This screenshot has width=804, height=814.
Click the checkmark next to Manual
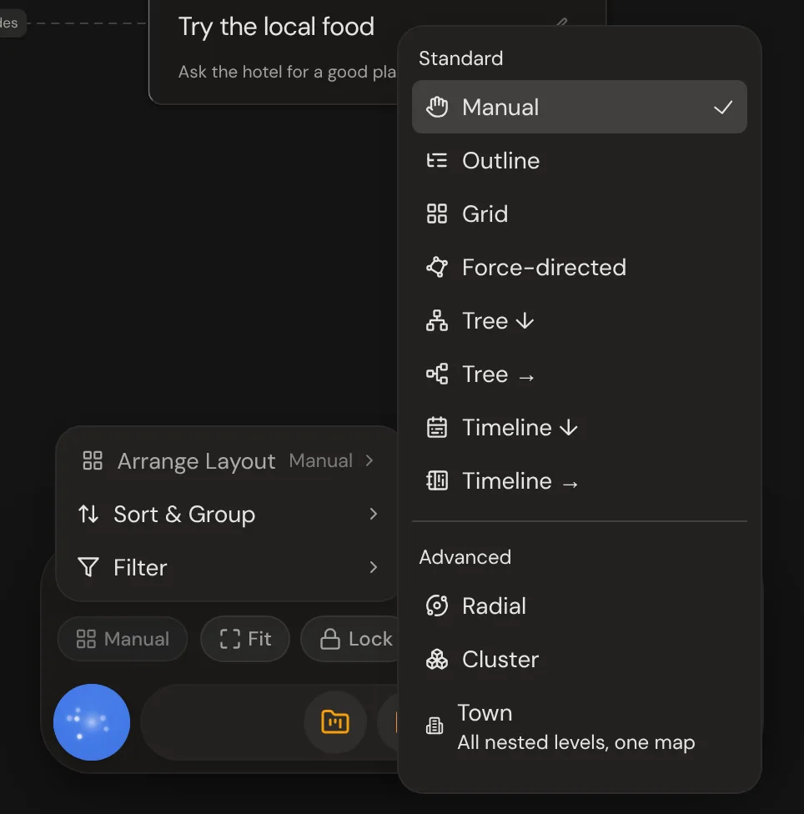723,108
